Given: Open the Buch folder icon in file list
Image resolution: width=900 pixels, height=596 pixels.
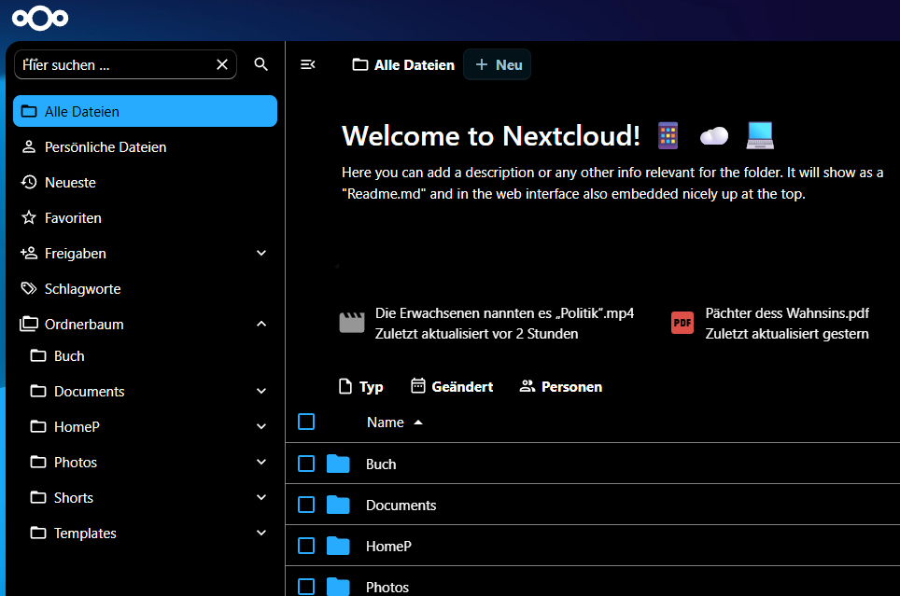Looking at the screenshot, I should click(x=338, y=464).
